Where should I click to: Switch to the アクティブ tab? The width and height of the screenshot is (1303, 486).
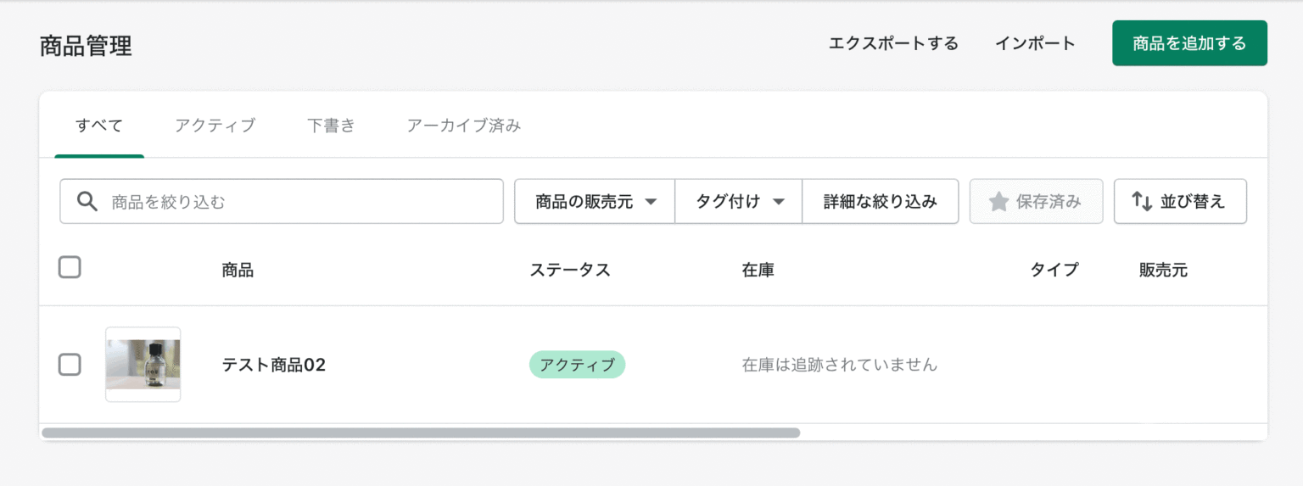tap(215, 126)
